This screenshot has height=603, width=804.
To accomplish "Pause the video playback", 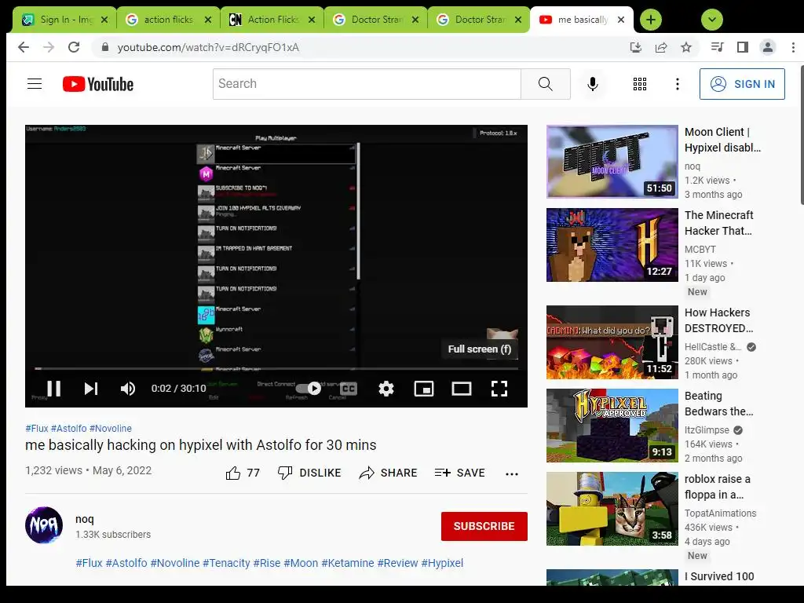I will pyautogui.click(x=54, y=389).
